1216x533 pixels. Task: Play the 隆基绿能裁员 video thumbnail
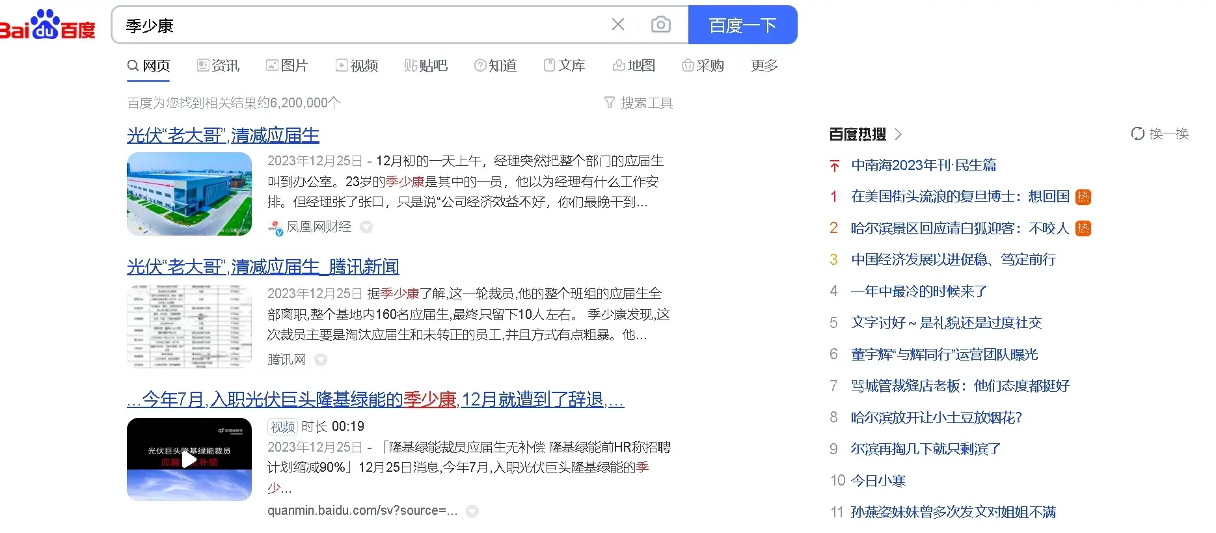pyautogui.click(x=189, y=459)
